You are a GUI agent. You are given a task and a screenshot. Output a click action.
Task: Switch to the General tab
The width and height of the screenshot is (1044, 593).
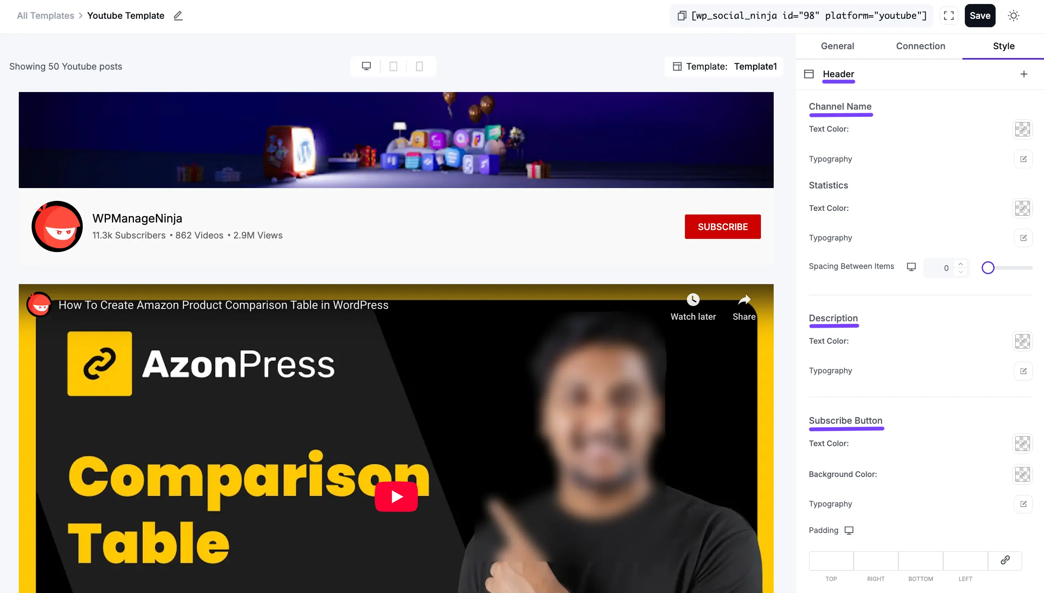coord(837,46)
